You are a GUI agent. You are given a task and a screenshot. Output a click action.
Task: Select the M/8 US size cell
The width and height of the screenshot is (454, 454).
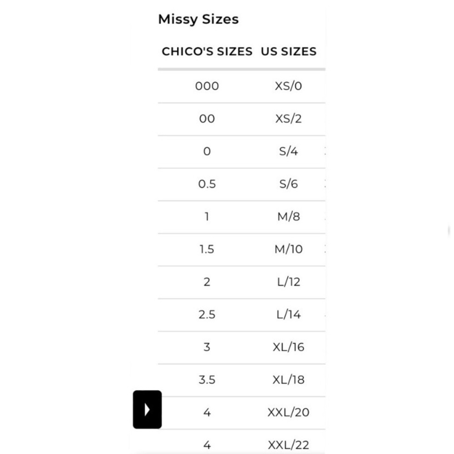[x=288, y=217]
